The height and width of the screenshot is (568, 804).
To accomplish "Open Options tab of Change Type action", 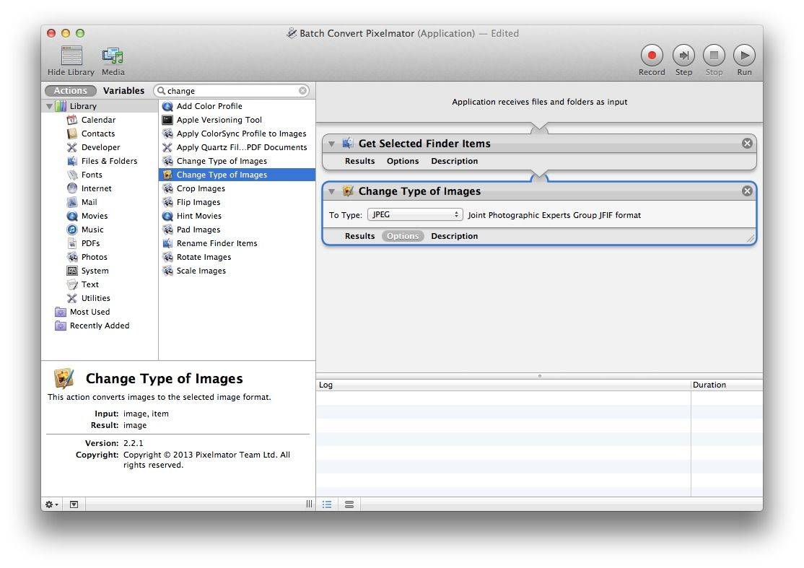I will click(x=403, y=236).
